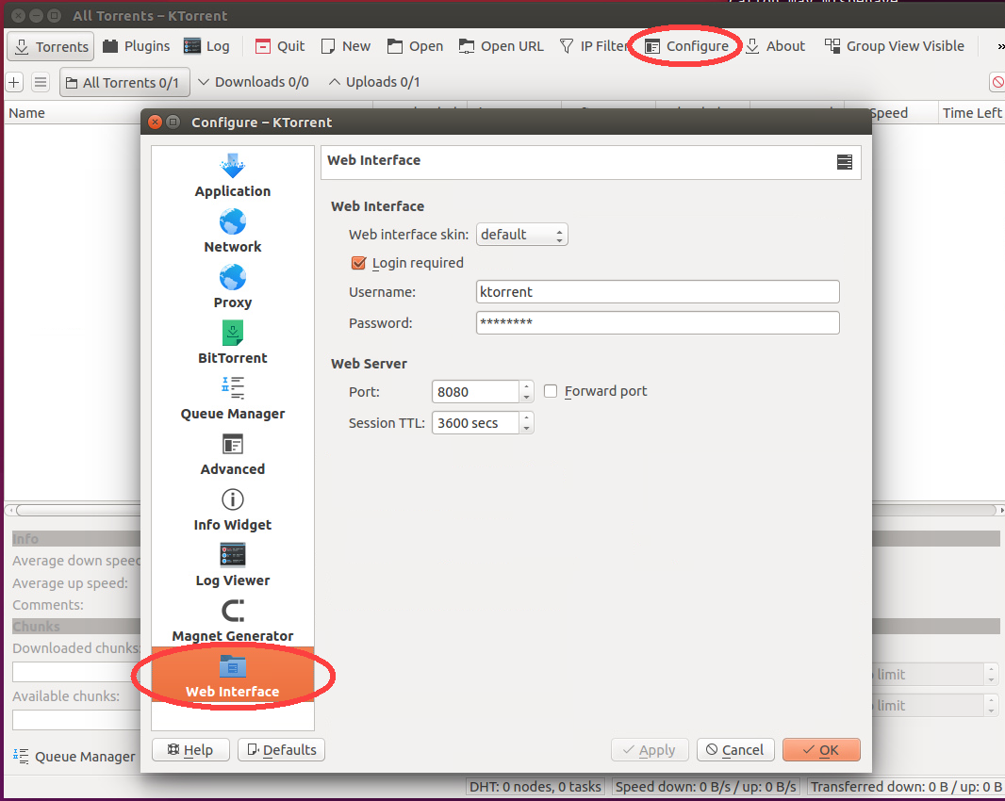Decrease Session TTL with down arrow
The width and height of the screenshot is (1005, 801).
coord(526,429)
